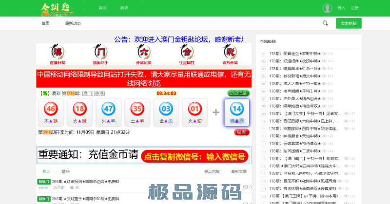Click the user avatar icon
This screenshot has height=204, width=390.
(x=328, y=8)
